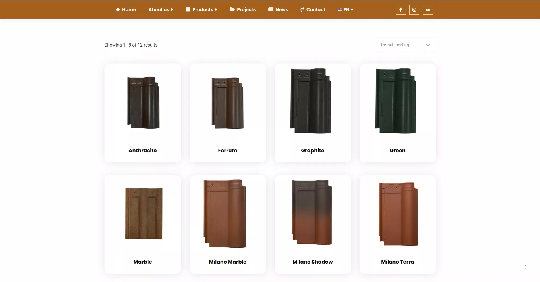
Task: Expand the Products submenu
Action: click(x=202, y=9)
